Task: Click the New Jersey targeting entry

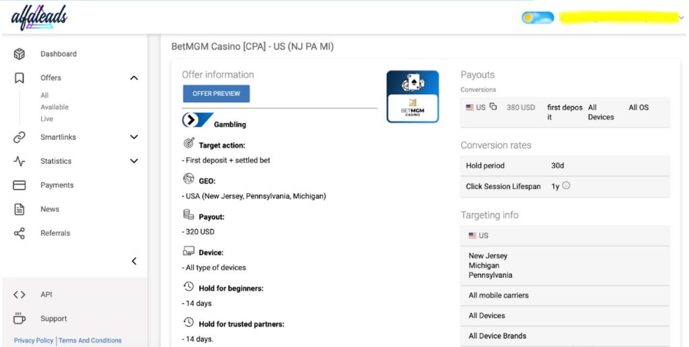Action: click(488, 256)
